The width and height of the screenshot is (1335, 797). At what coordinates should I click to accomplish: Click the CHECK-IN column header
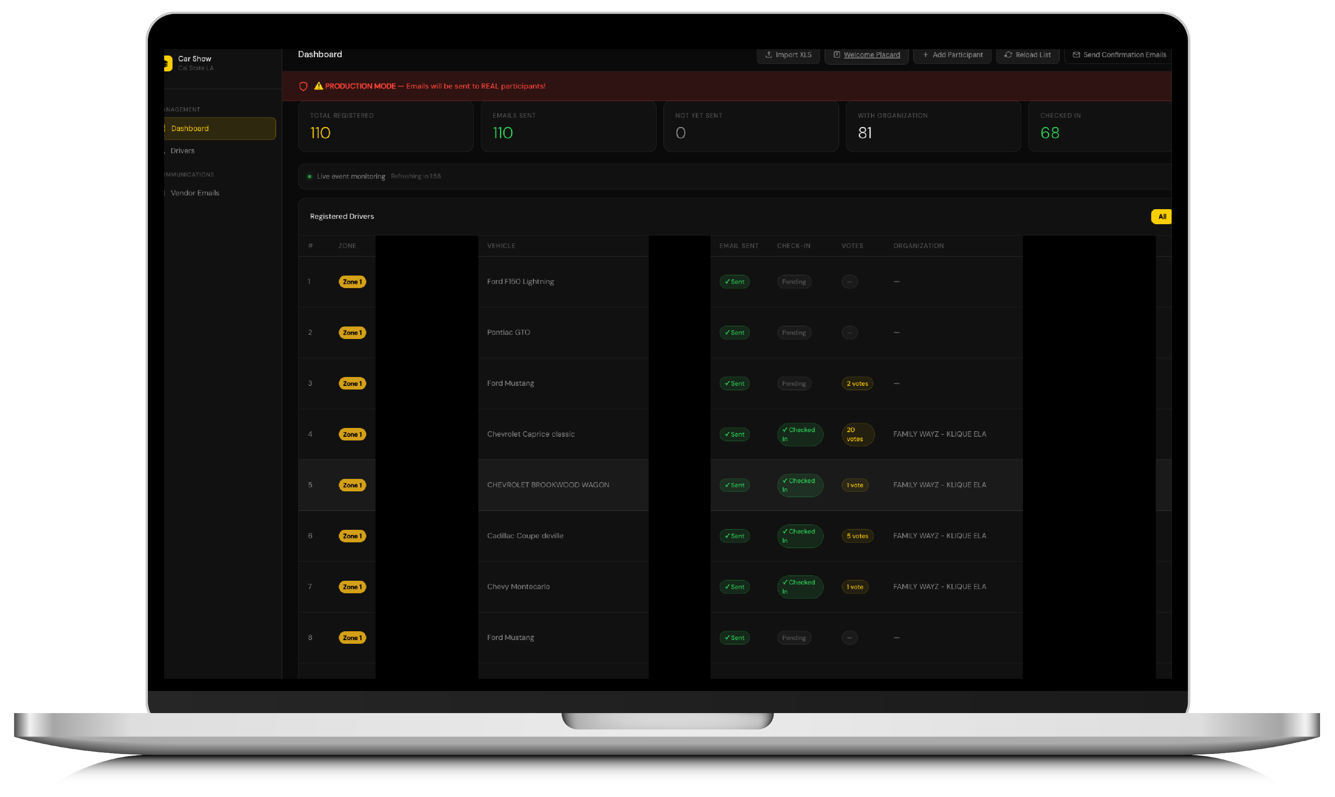[794, 246]
